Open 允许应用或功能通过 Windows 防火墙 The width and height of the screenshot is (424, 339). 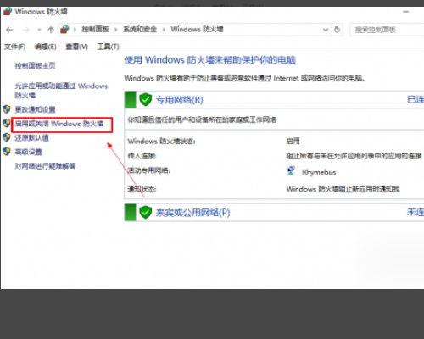click(x=61, y=91)
